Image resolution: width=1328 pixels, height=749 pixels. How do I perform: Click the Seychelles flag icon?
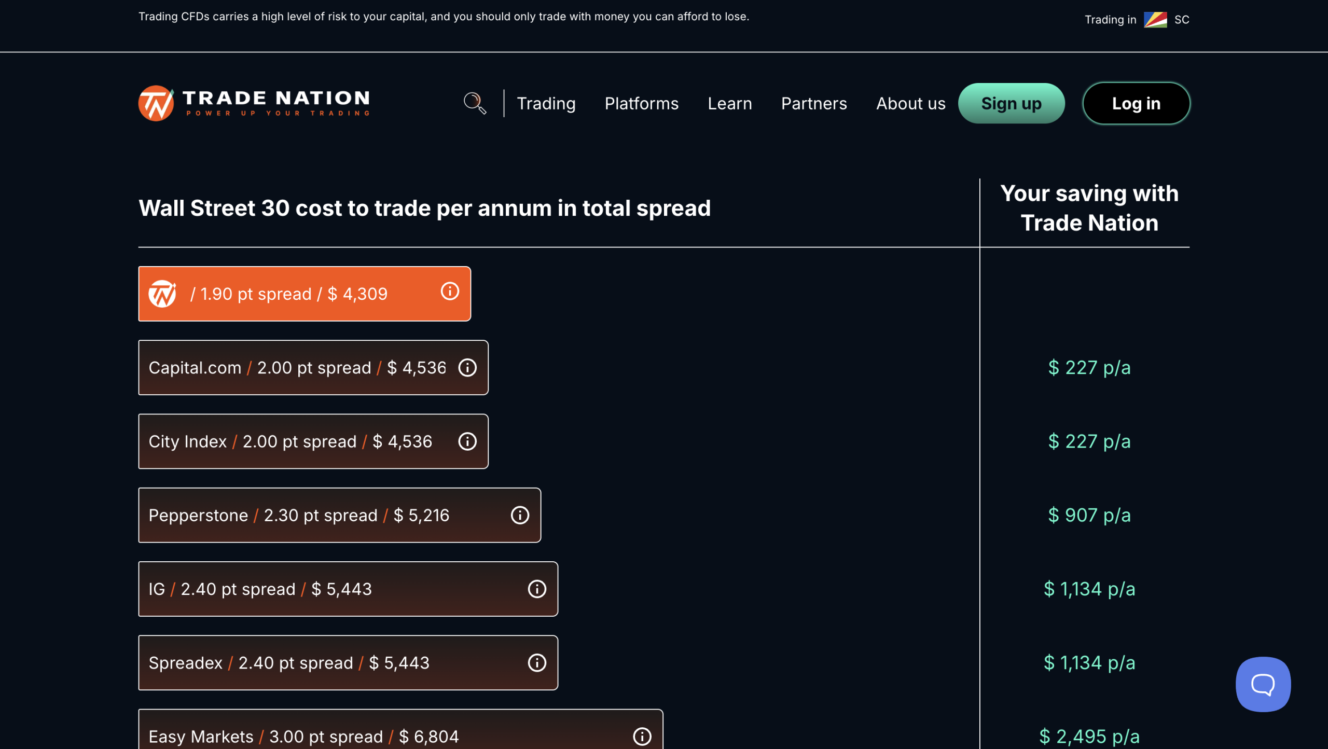(x=1155, y=20)
